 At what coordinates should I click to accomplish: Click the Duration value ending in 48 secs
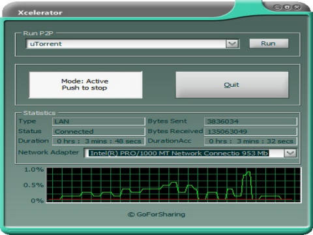[98, 141]
